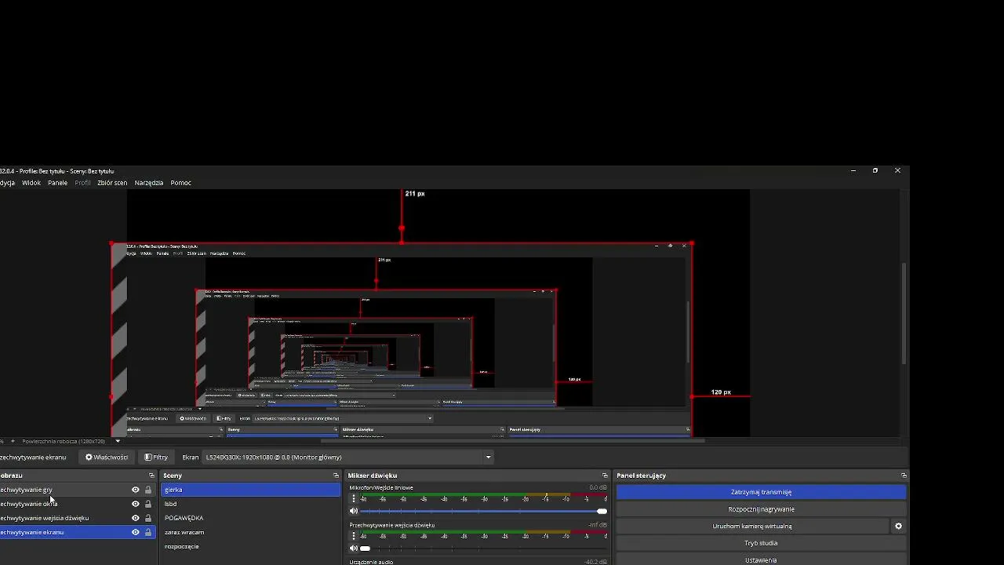The height and width of the screenshot is (565, 1004).
Task: Undock the Mikser dźwięku panel
Action: [605, 476]
